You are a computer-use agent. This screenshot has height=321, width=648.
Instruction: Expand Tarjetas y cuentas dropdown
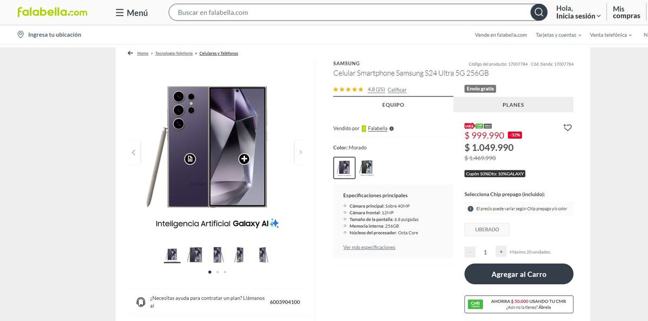pos(558,35)
